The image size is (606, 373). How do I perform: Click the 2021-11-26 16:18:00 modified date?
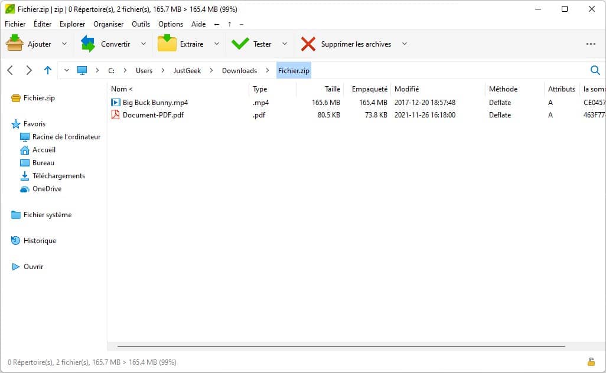click(x=425, y=114)
